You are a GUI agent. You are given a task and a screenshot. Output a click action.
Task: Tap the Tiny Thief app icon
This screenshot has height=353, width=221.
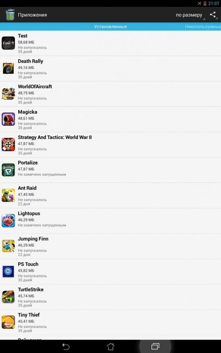[9, 322]
